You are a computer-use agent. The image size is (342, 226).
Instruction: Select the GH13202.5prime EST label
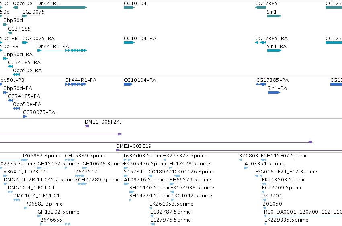pyautogui.click(x=58, y=212)
